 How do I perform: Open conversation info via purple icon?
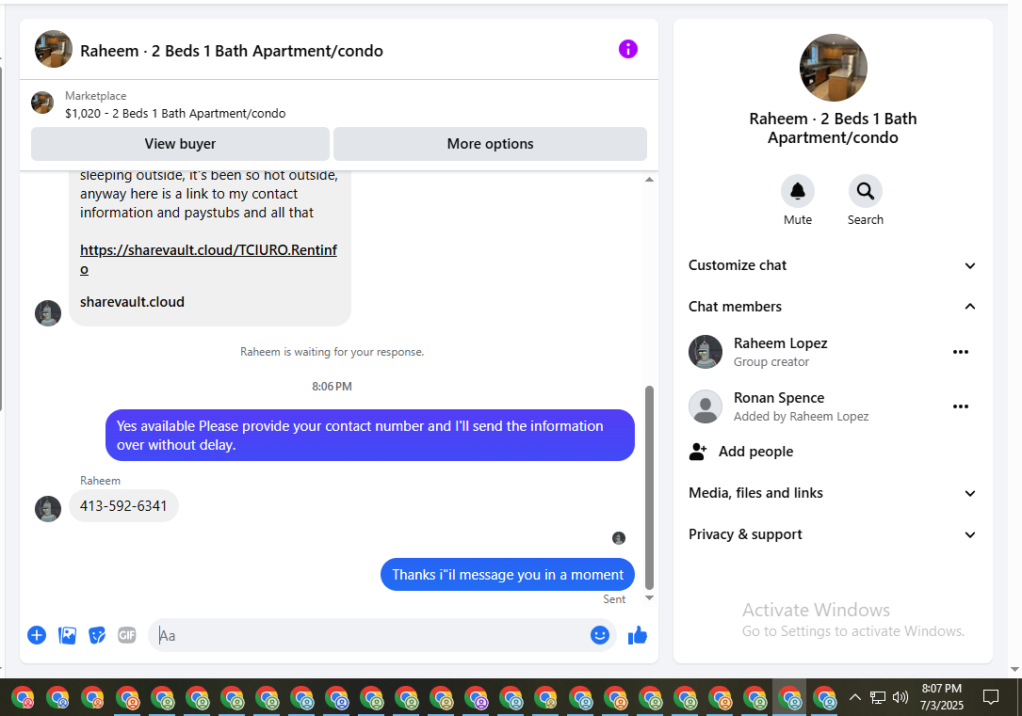(x=627, y=49)
